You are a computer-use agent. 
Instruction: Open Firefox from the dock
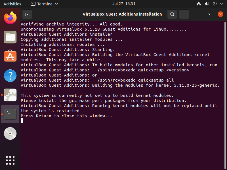[x=10, y=18]
